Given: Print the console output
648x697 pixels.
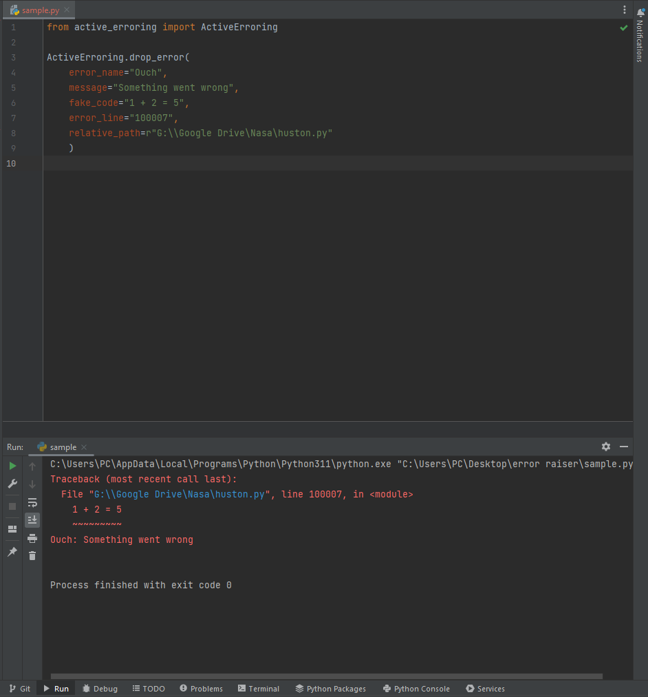Looking at the screenshot, I should tap(32, 538).
